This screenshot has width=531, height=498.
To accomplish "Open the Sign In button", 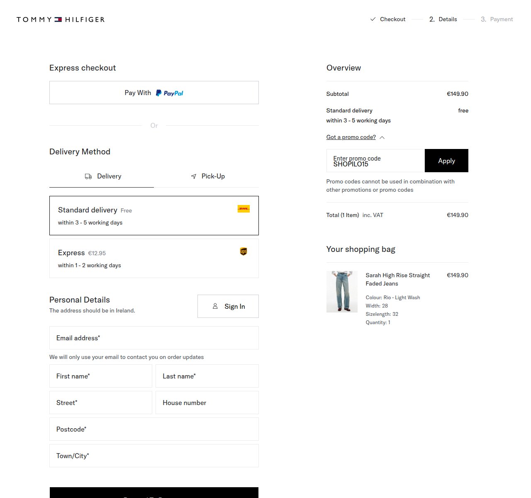I will point(228,306).
